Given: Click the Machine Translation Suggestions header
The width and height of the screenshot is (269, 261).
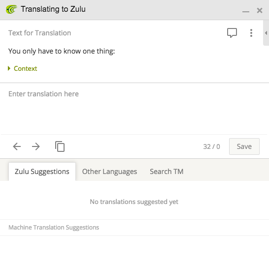Looking at the screenshot, I should point(54,228).
